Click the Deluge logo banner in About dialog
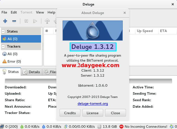The image size is (177, 129). 93,31
